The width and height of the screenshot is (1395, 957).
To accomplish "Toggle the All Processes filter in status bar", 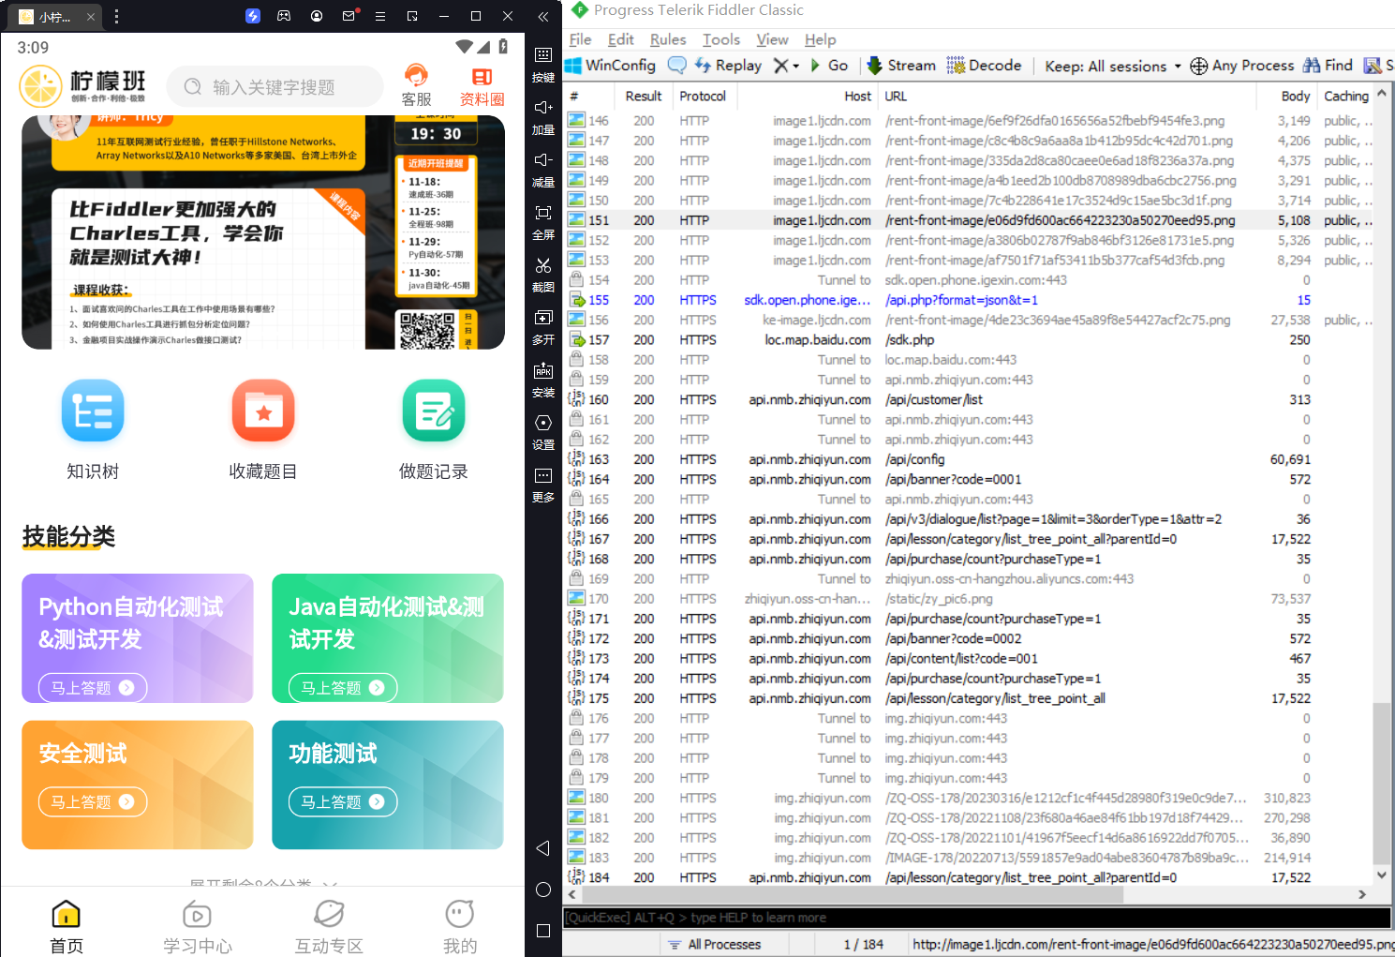I will tap(714, 944).
